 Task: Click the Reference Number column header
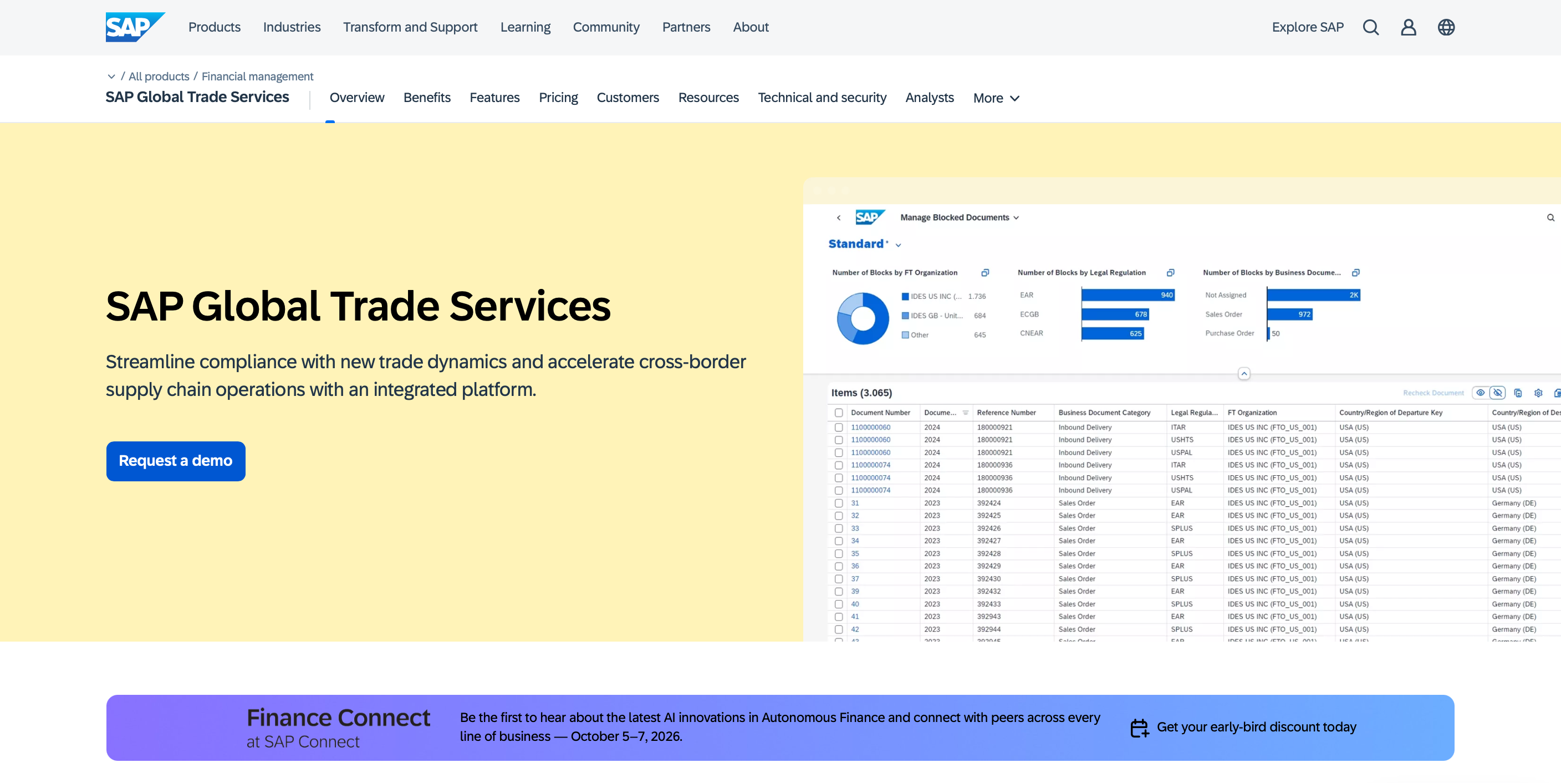point(1006,413)
